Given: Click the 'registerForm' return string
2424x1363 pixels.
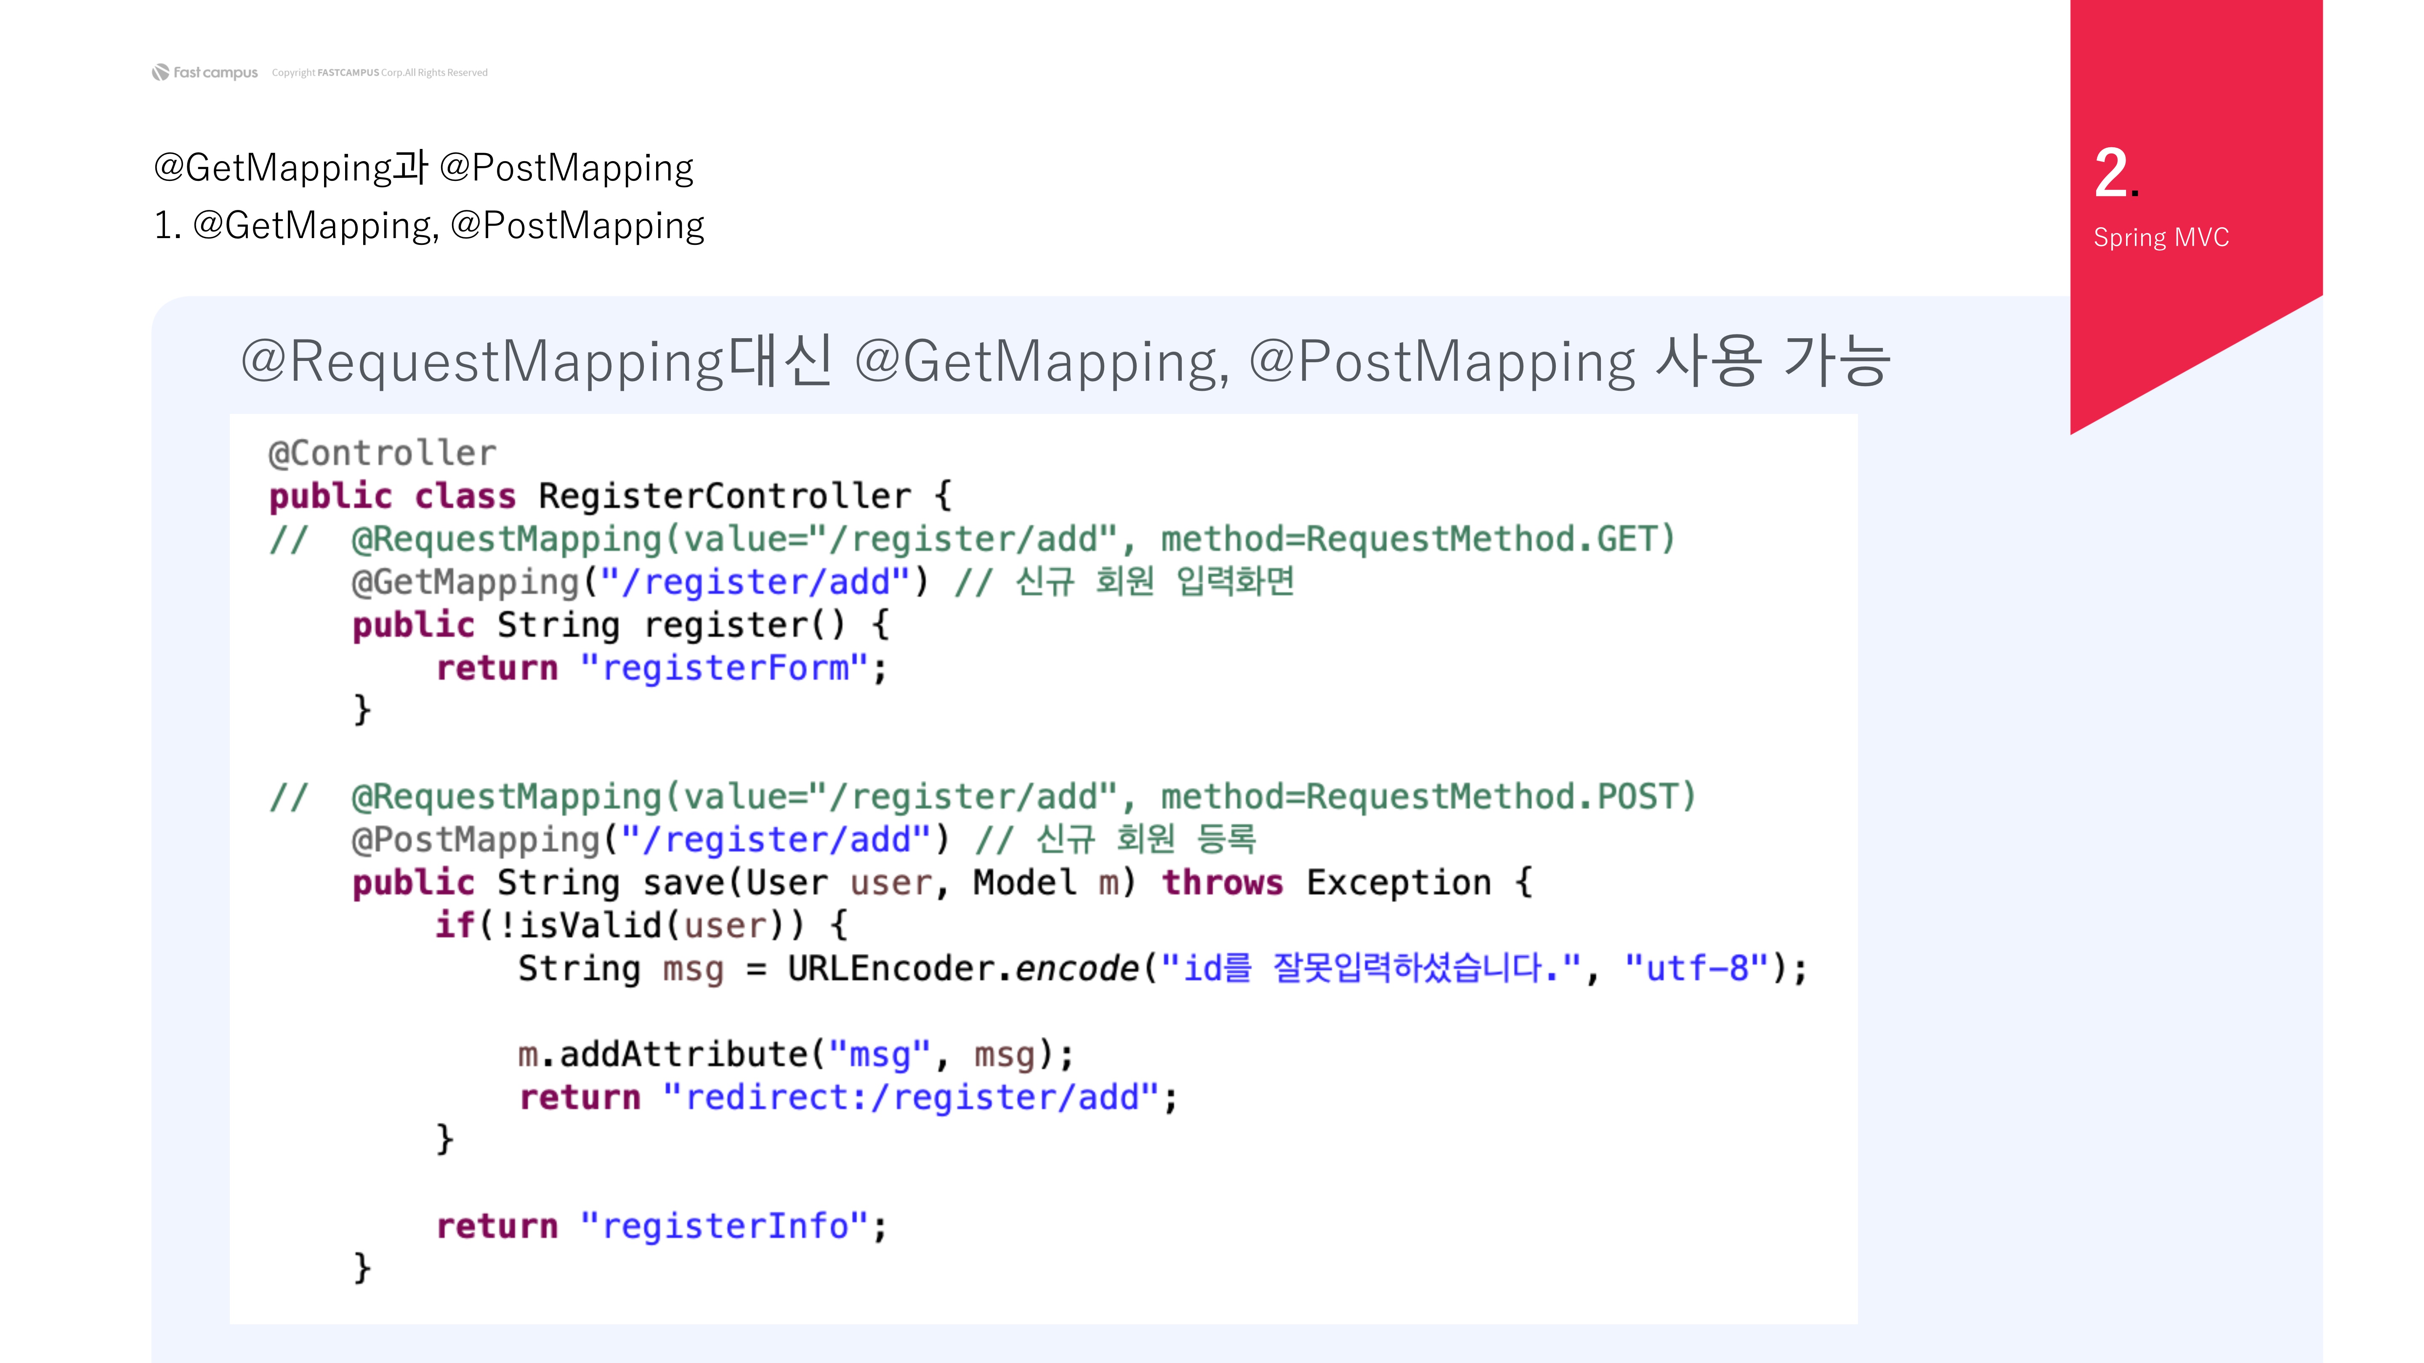Looking at the screenshot, I should tap(725, 668).
